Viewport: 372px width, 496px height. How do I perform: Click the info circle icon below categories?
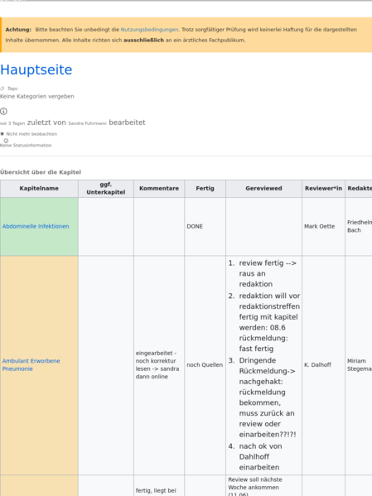pyautogui.click(x=3, y=111)
